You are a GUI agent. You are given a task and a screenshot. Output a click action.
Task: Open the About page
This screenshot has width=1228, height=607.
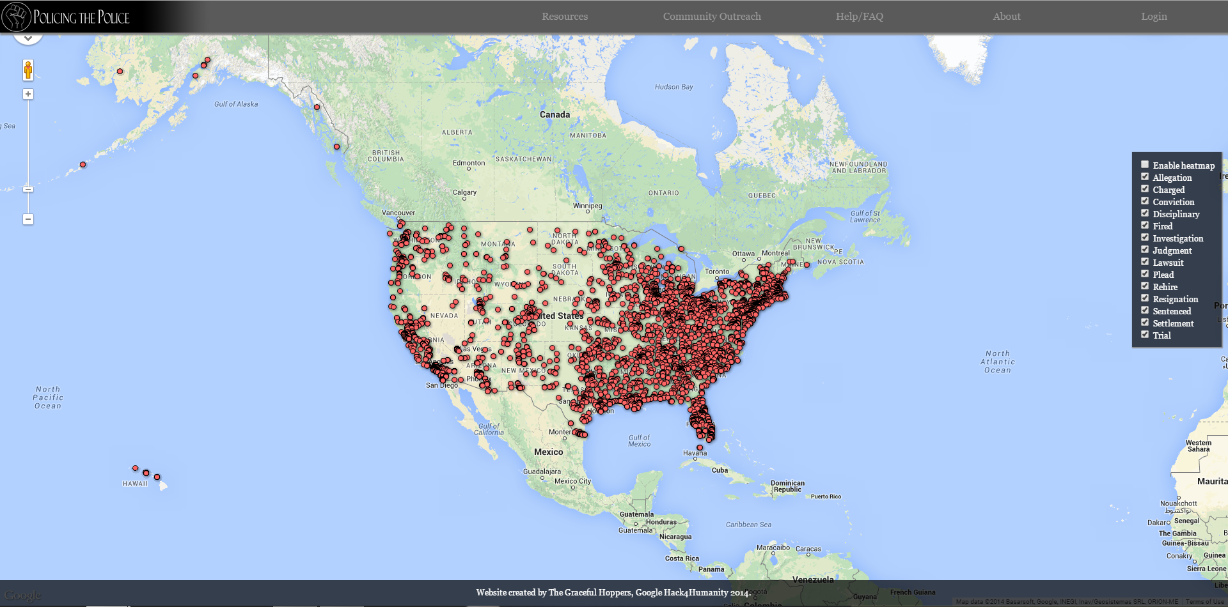[x=1007, y=17]
